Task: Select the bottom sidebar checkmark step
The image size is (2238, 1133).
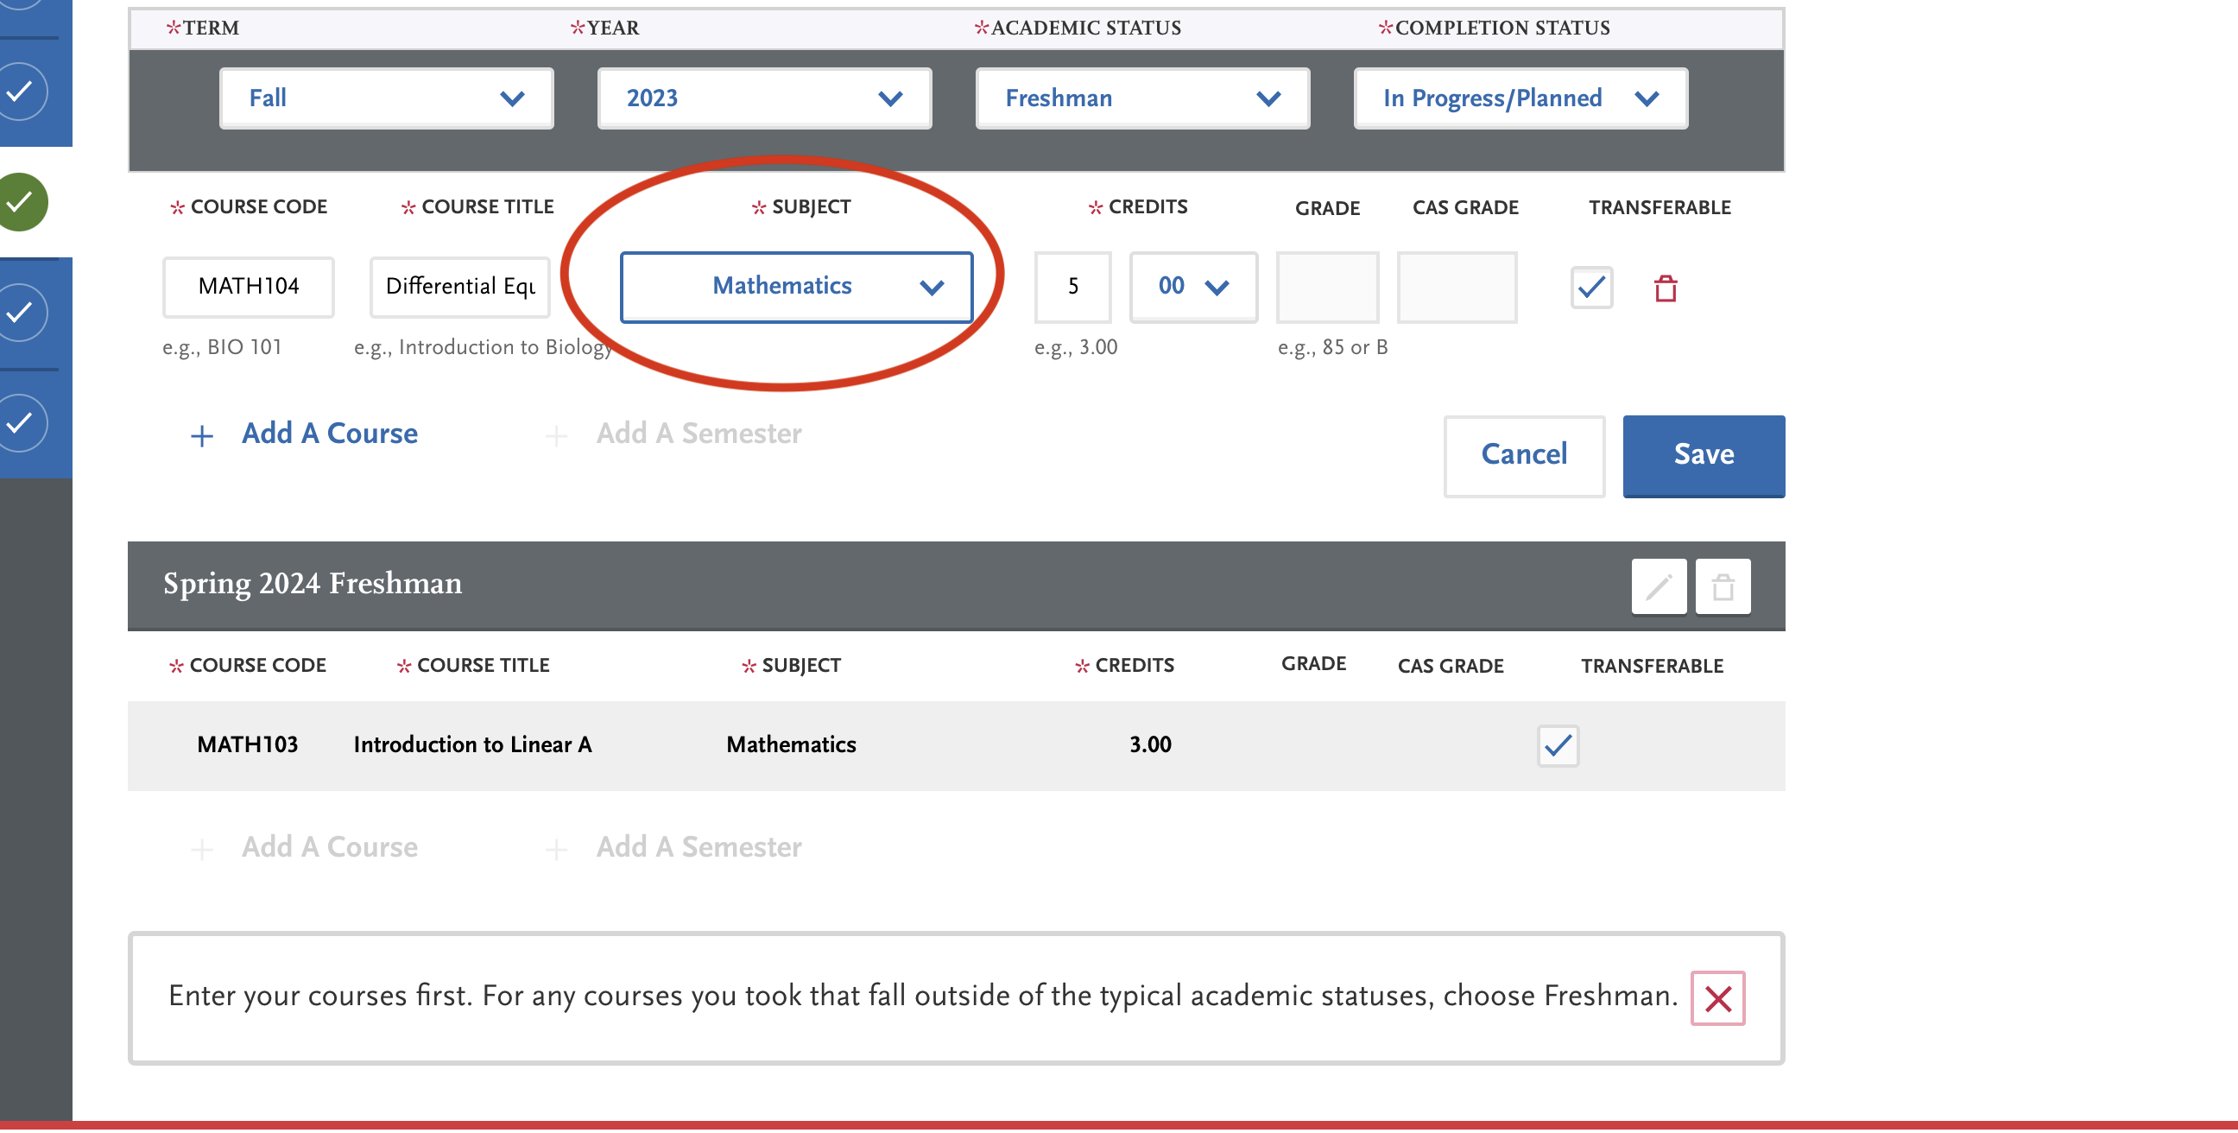Action: pyautogui.click(x=21, y=423)
